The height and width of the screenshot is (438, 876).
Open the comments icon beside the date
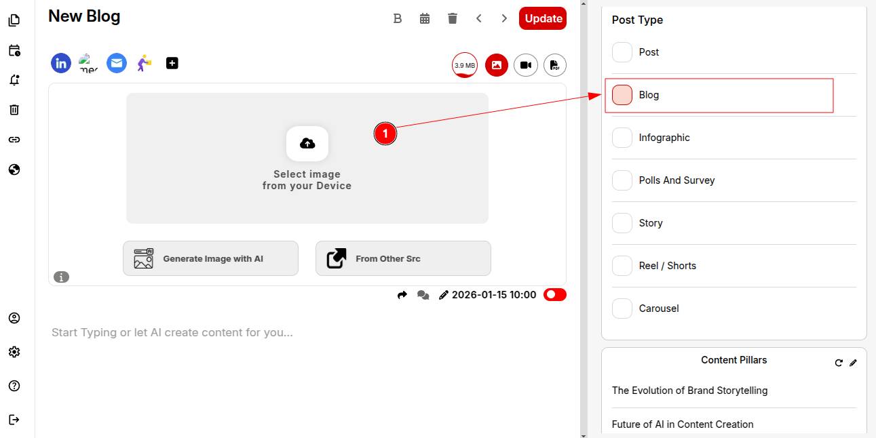point(423,295)
